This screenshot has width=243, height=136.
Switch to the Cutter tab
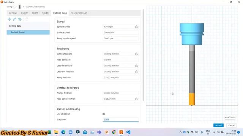[x=24, y=13]
